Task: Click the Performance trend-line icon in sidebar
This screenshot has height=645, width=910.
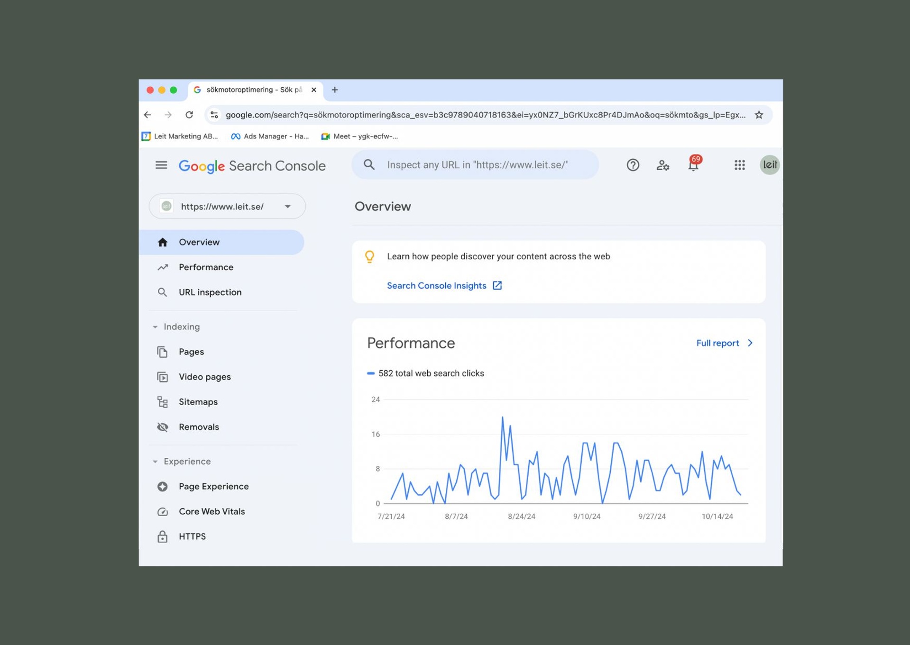Action: 163,267
